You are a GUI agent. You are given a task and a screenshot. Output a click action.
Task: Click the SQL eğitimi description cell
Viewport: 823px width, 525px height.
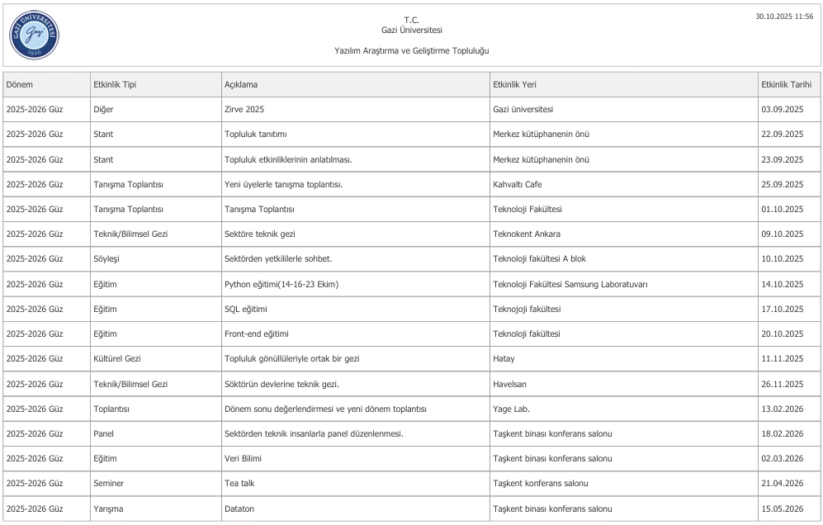pyautogui.click(x=246, y=309)
